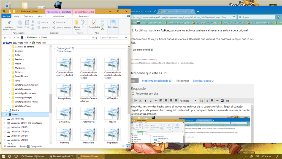The image size is (282, 159).
Task: Go back with Explorer back arrow
Action: [5, 38]
